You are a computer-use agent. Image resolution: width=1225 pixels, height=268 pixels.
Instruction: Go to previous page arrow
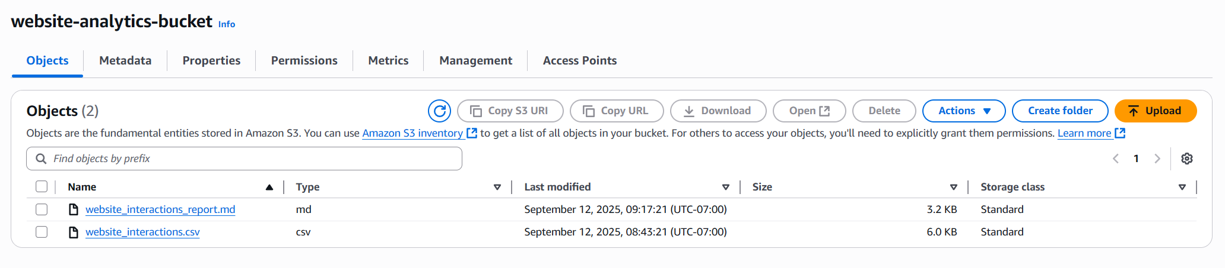(x=1116, y=159)
